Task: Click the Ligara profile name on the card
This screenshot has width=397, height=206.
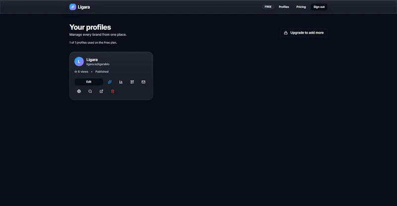Action: click(x=92, y=59)
